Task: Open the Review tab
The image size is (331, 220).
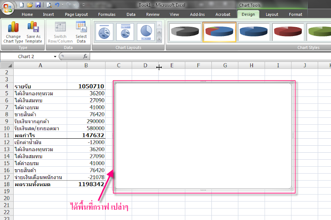Action: 153,14
